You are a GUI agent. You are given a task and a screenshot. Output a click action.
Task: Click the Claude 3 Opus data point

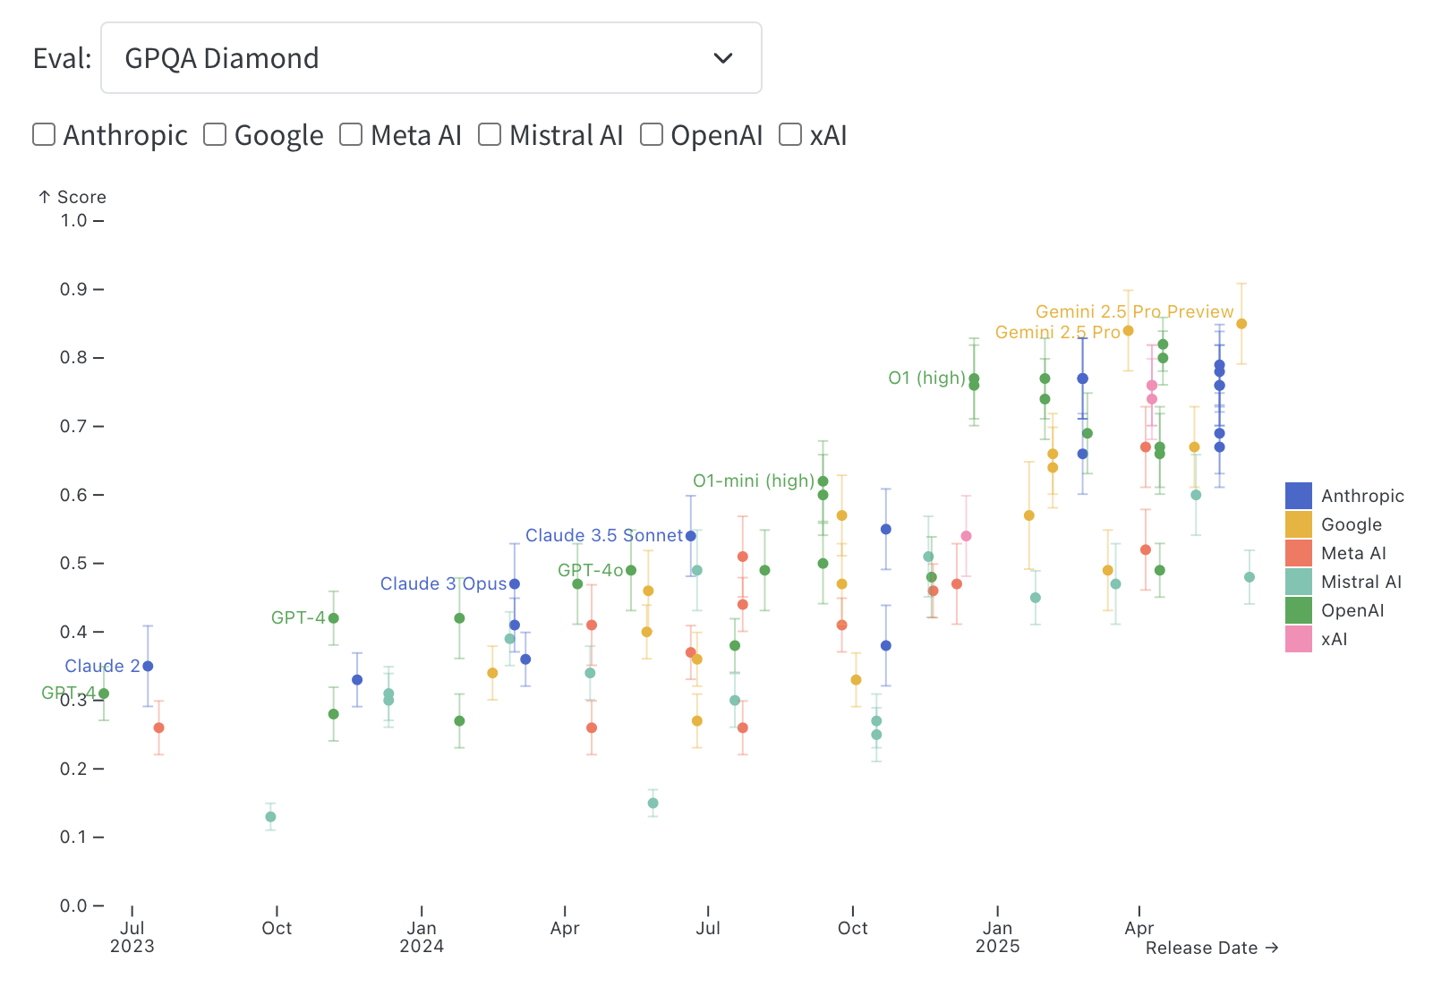tap(515, 584)
